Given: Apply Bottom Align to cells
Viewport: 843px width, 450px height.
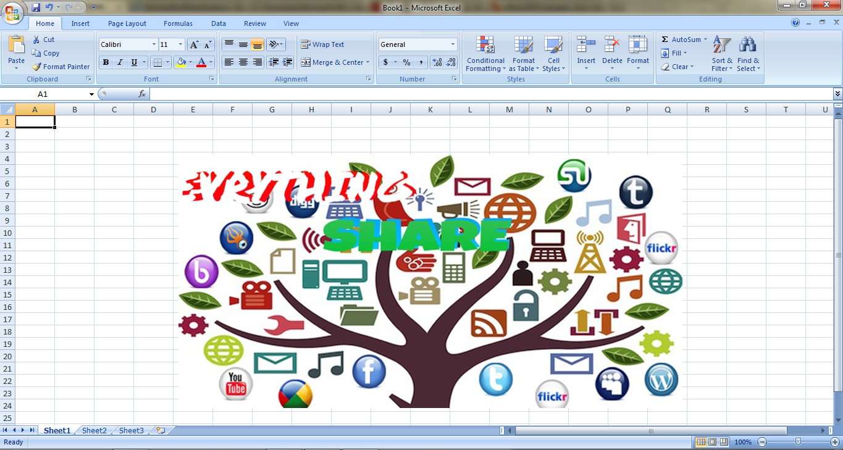Looking at the screenshot, I should click(258, 44).
